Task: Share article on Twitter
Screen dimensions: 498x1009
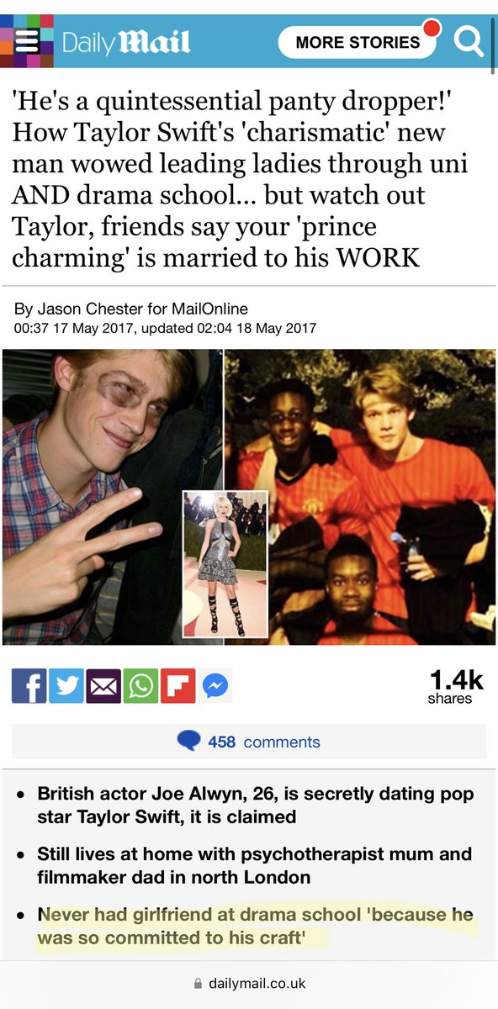Action: 66,685
